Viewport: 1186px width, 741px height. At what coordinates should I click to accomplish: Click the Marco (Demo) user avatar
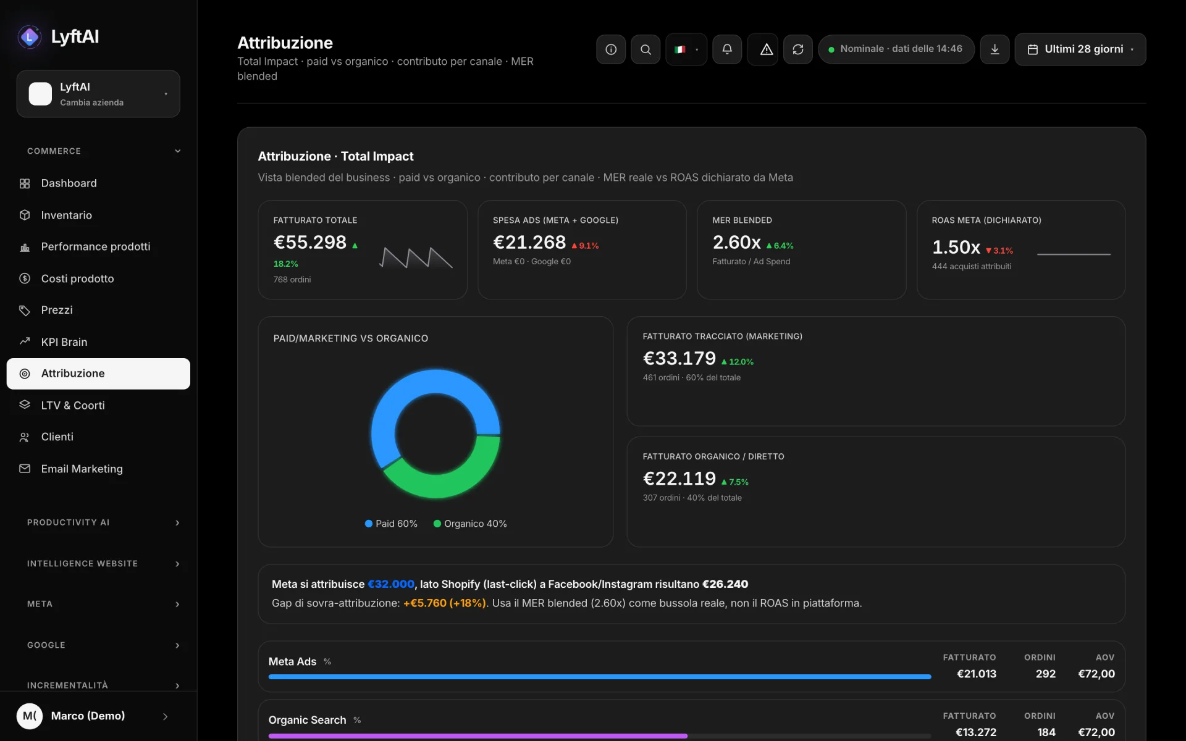[x=30, y=716]
